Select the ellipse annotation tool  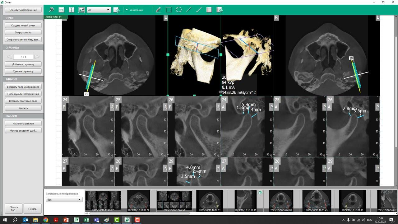pos(178,10)
